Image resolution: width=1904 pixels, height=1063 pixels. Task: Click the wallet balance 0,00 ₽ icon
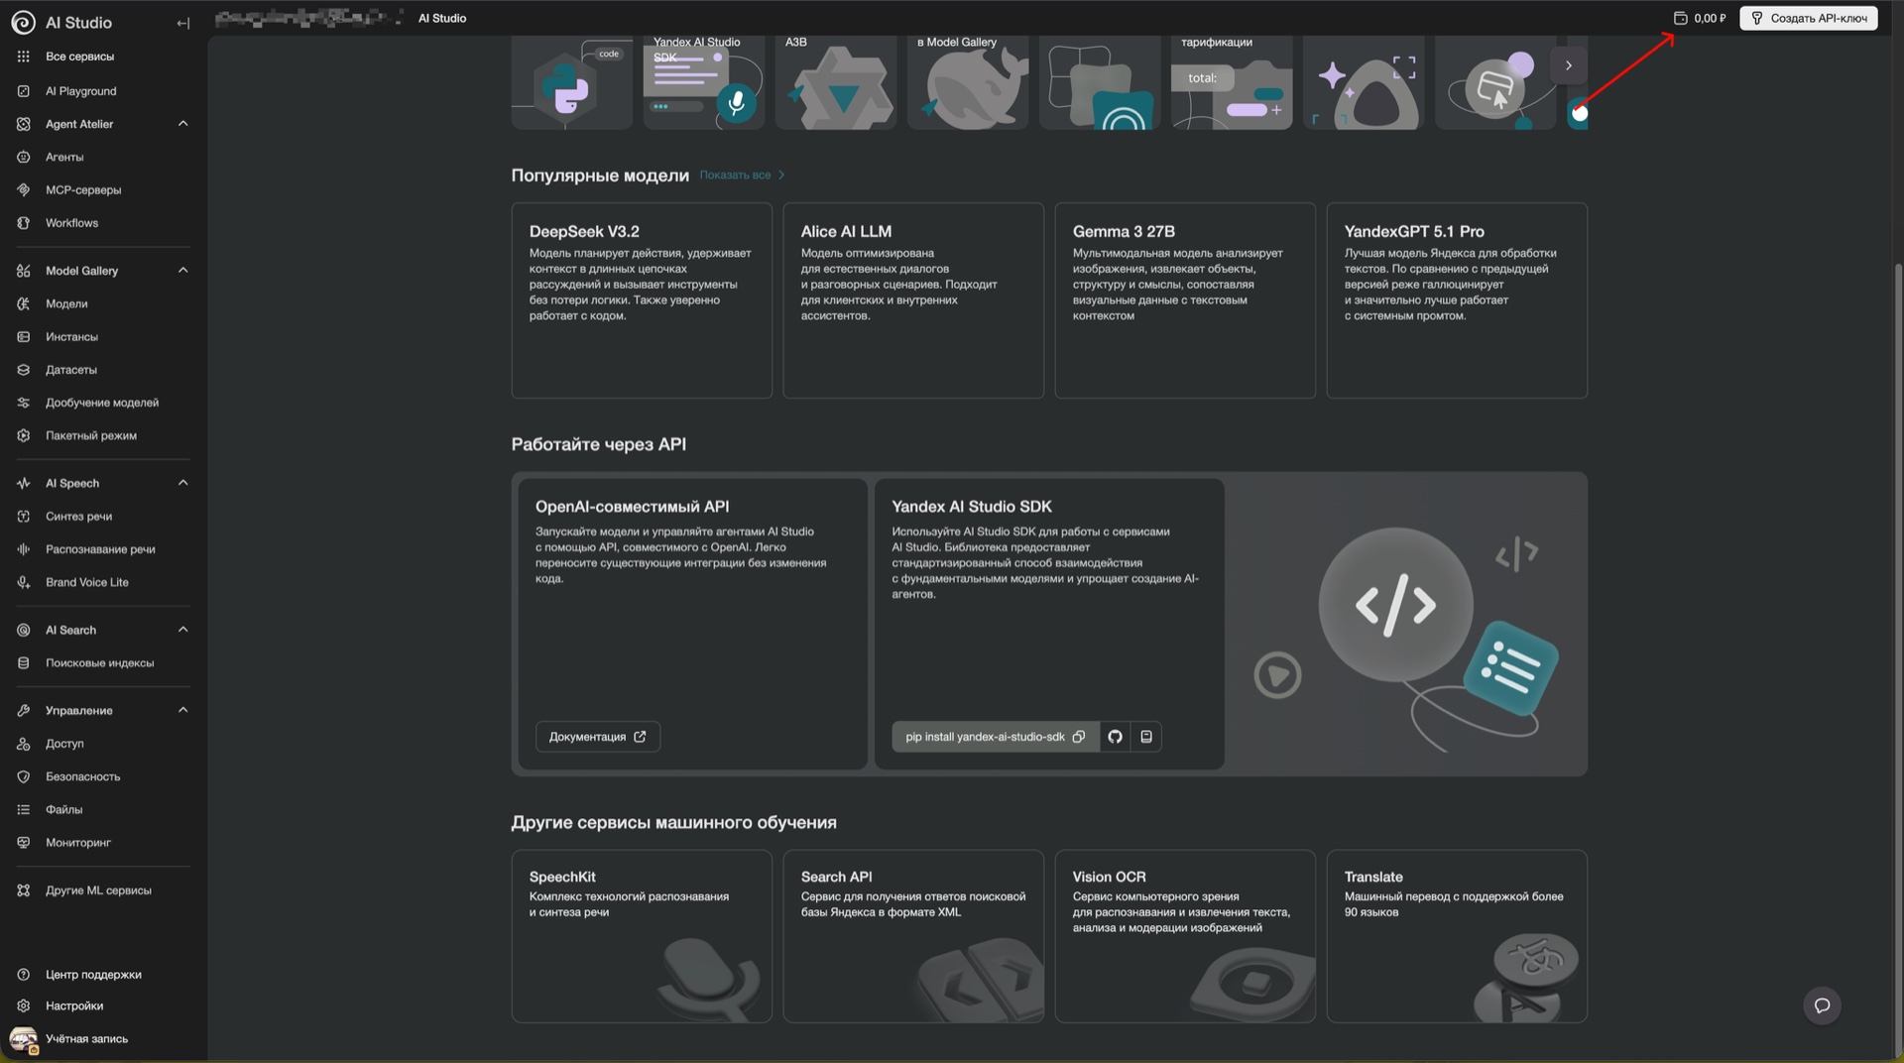pyautogui.click(x=1680, y=18)
